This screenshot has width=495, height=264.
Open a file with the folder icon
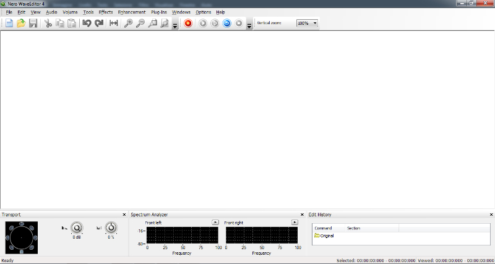click(21, 23)
